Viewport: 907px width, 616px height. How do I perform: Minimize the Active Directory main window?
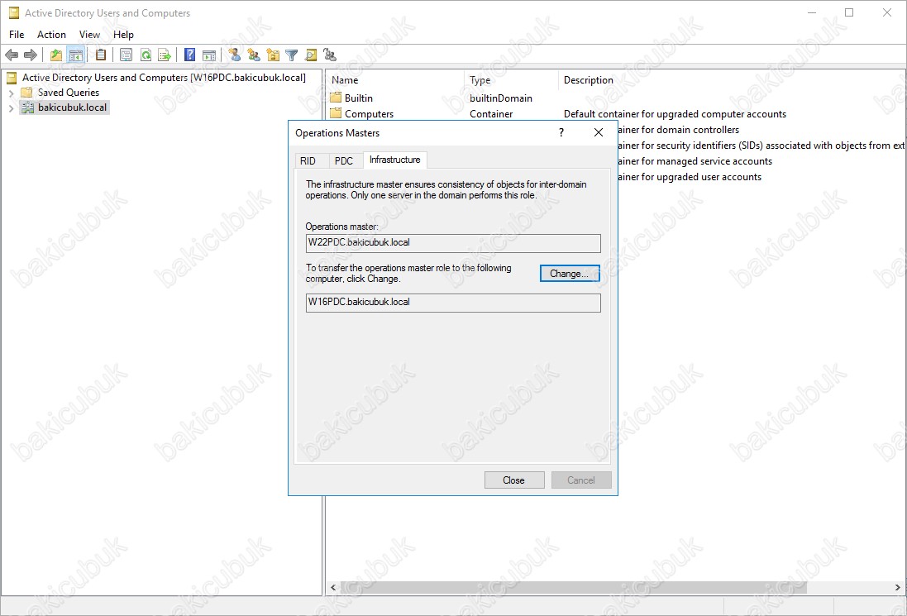coord(812,12)
